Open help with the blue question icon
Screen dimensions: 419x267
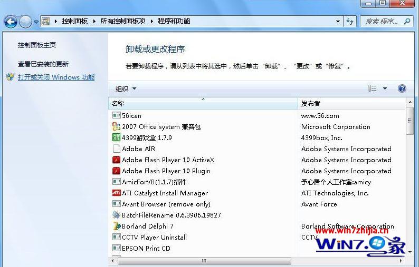[x=402, y=88]
